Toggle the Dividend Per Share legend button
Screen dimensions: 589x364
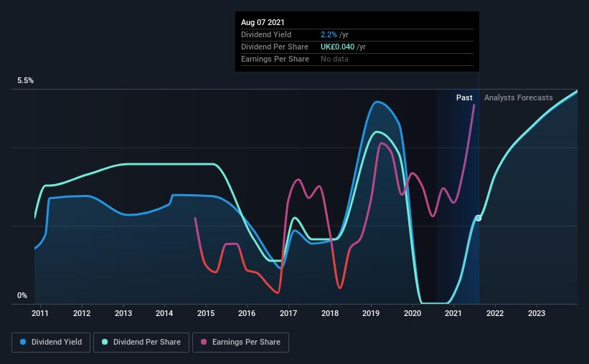coord(141,343)
